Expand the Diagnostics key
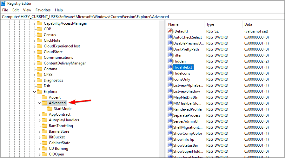This screenshot has width=285, height=158. 34,81
